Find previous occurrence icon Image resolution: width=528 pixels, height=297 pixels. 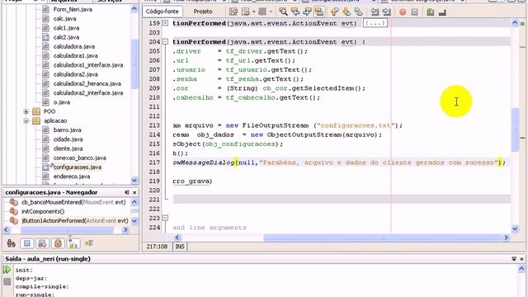(x=295, y=12)
